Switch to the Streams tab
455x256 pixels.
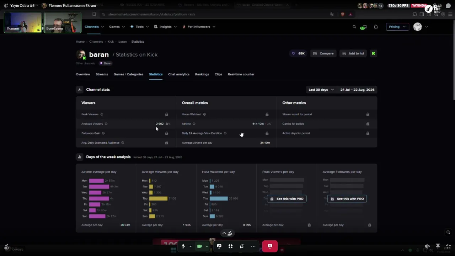click(102, 74)
